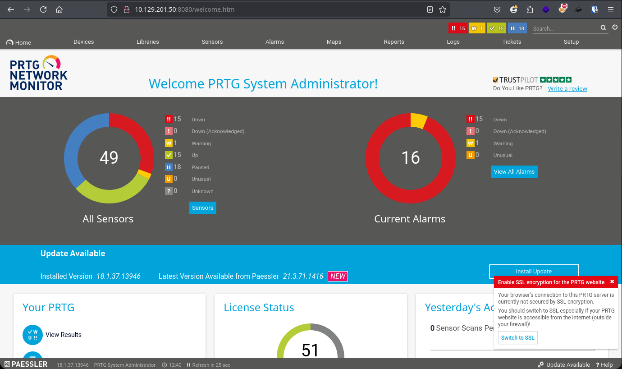Screen dimensions: 622x369
Task: Open the Write a review link
Action: tap(567, 89)
